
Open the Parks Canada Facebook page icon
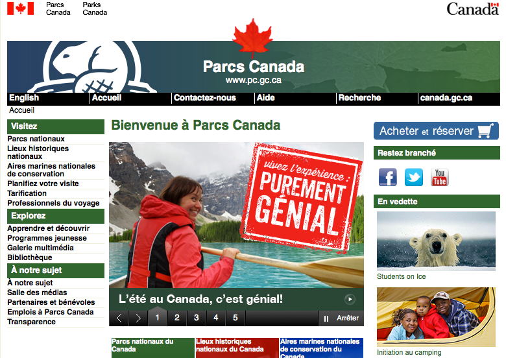pyautogui.click(x=387, y=177)
